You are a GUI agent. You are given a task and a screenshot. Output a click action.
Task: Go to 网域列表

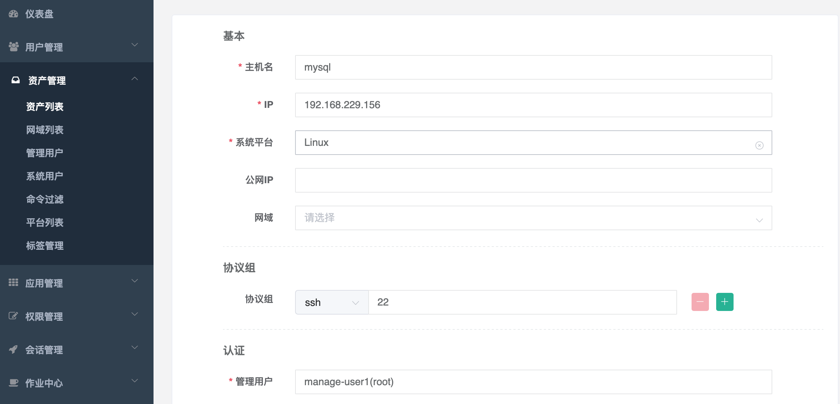[45, 130]
